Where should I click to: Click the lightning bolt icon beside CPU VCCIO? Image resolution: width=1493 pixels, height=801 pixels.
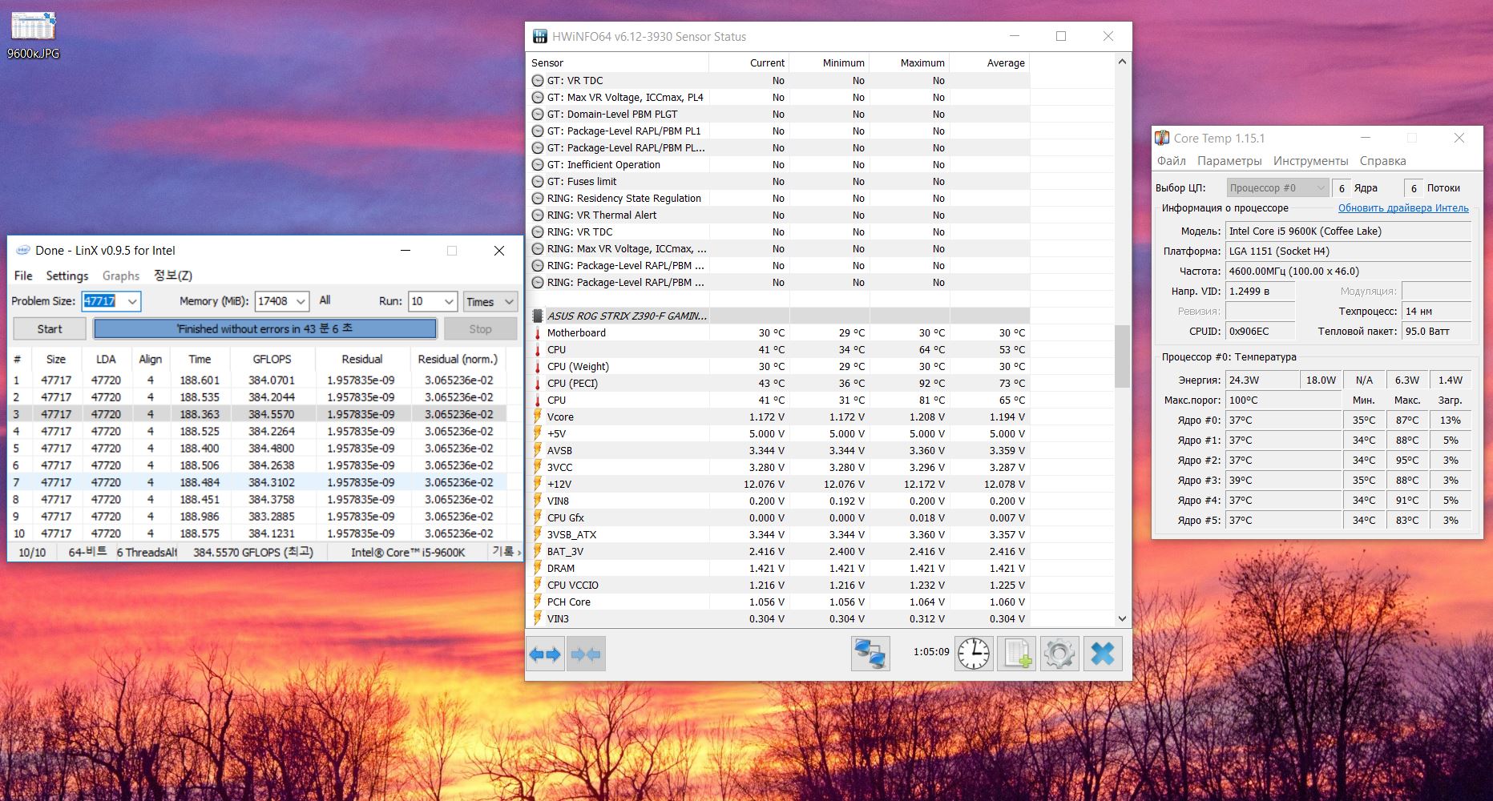pyautogui.click(x=538, y=586)
